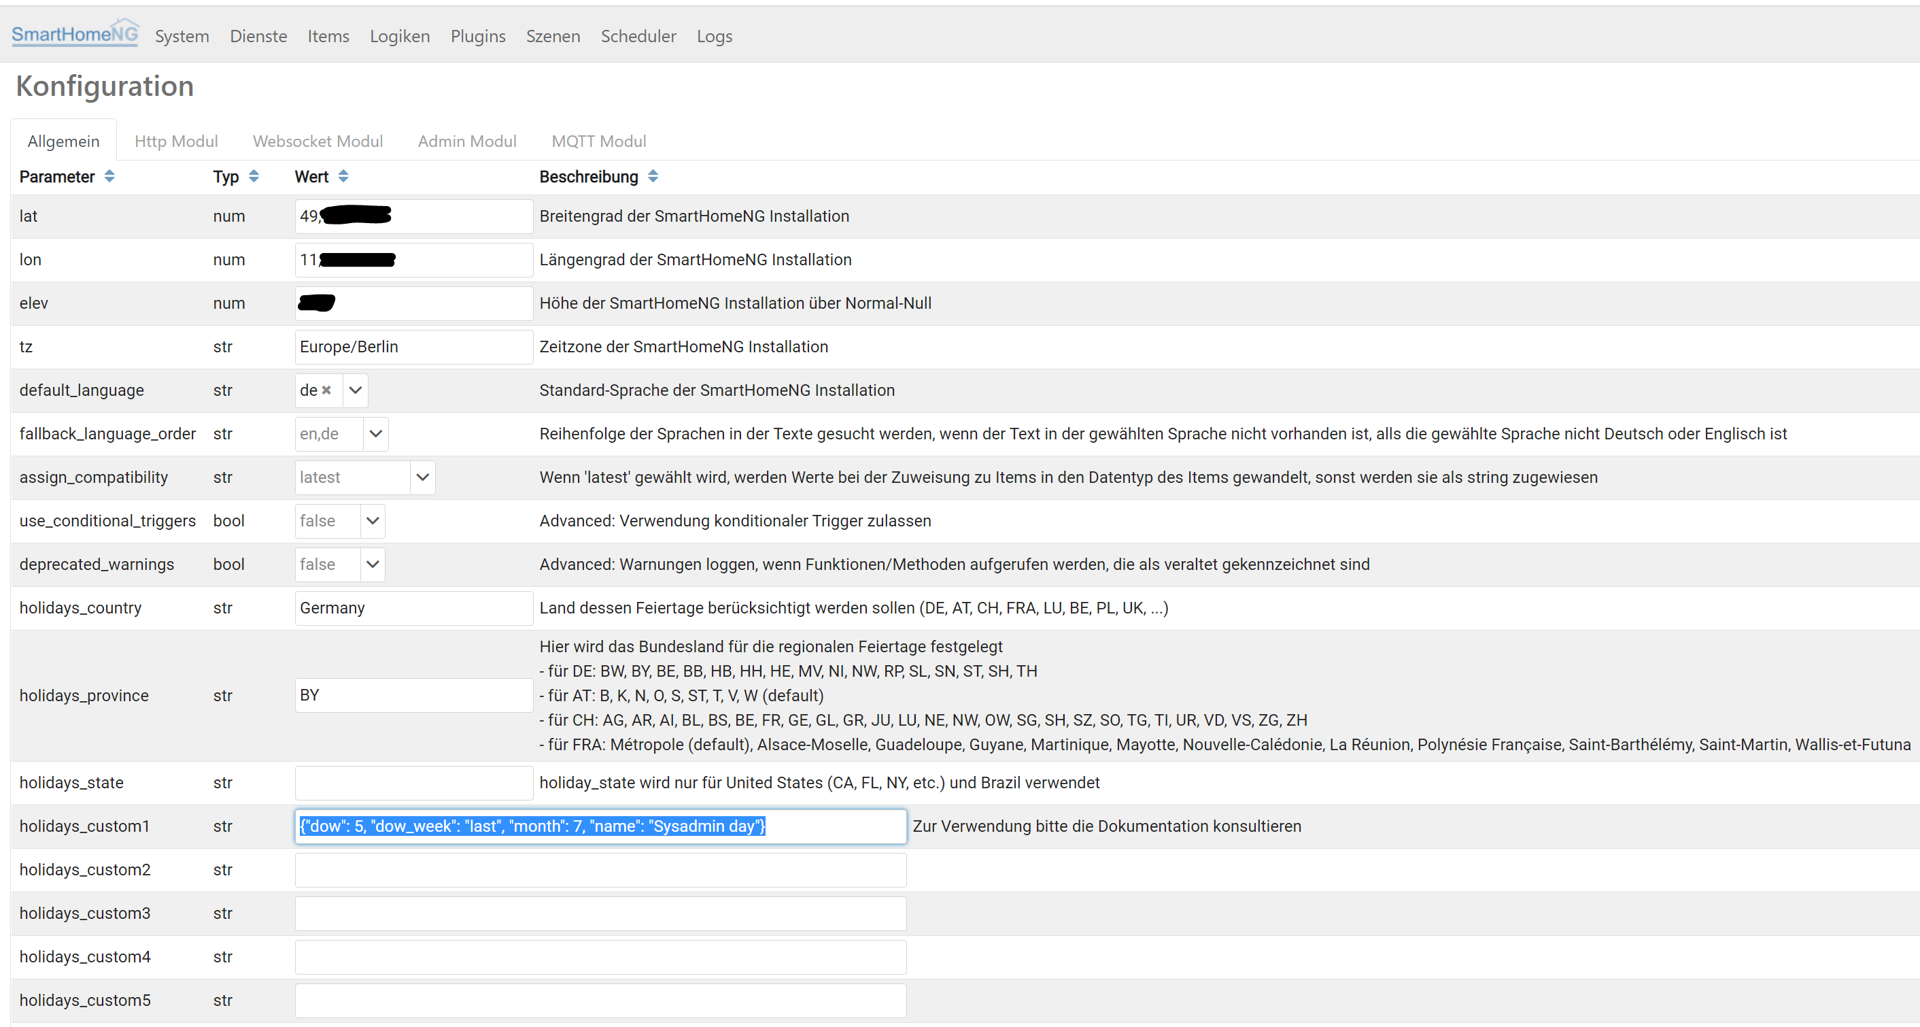The height and width of the screenshot is (1027, 1920).
Task: Remove the 'de' language tag
Action: pyautogui.click(x=328, y=390)
